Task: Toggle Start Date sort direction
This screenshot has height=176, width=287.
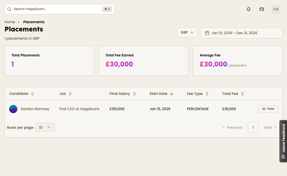Action: 172,94
